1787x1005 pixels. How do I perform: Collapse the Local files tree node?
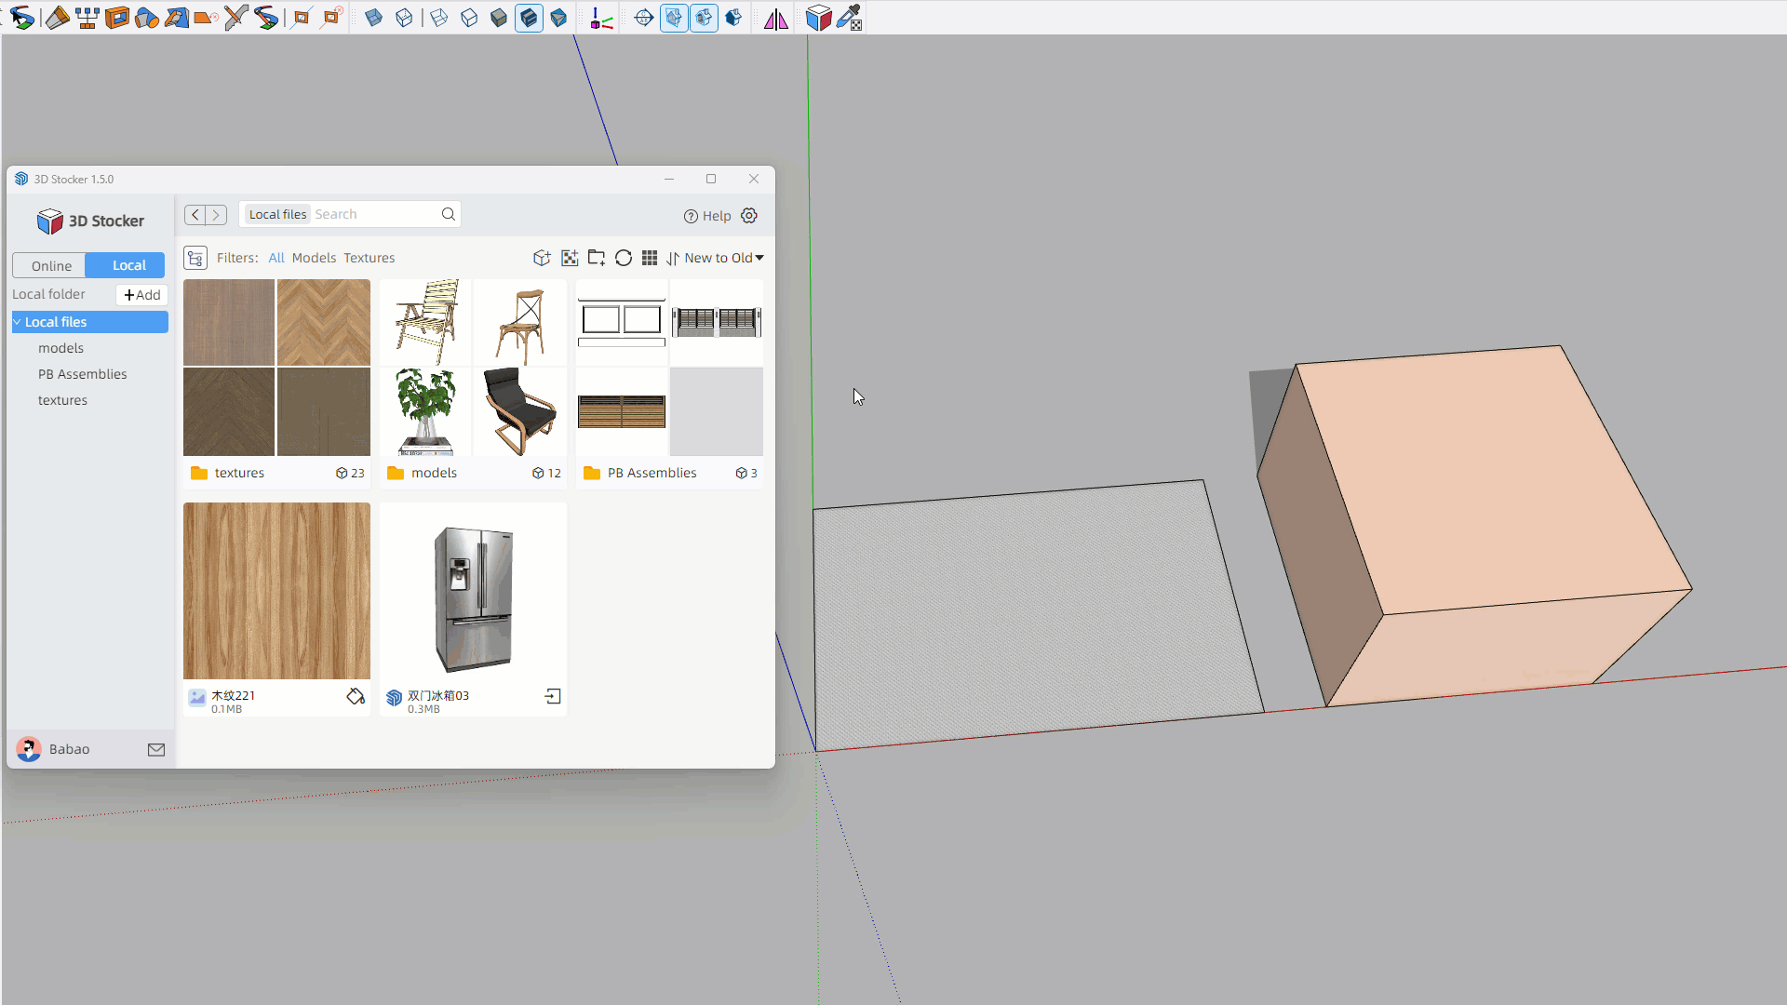pos(18,322)
